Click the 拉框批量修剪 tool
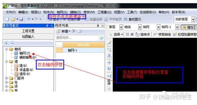 pos(185,34)
